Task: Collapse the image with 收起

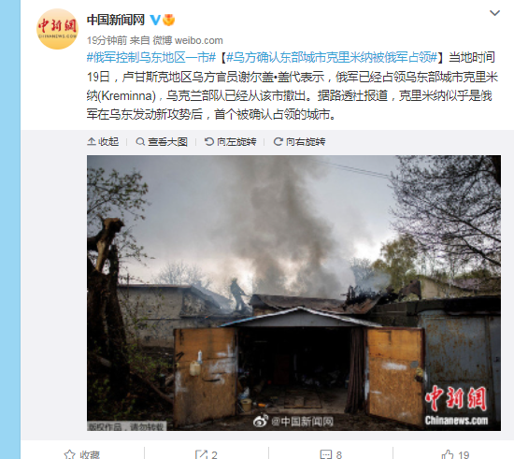Action: 103,142
